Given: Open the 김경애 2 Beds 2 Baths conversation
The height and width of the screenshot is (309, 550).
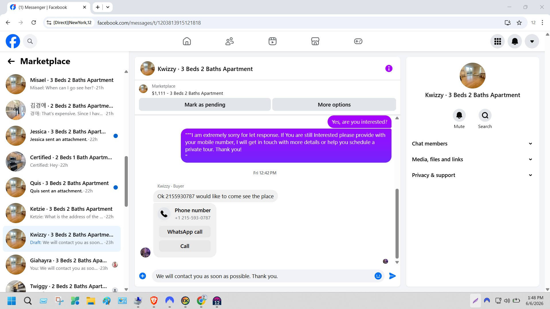Looking at the screenshot, I should point(62,110).
